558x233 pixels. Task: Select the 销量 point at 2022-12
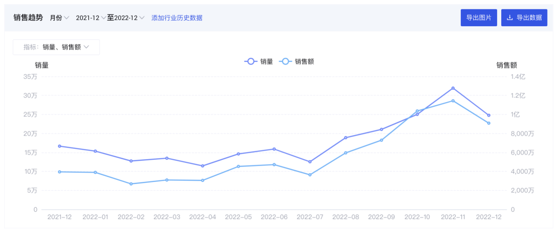[489, 115]
